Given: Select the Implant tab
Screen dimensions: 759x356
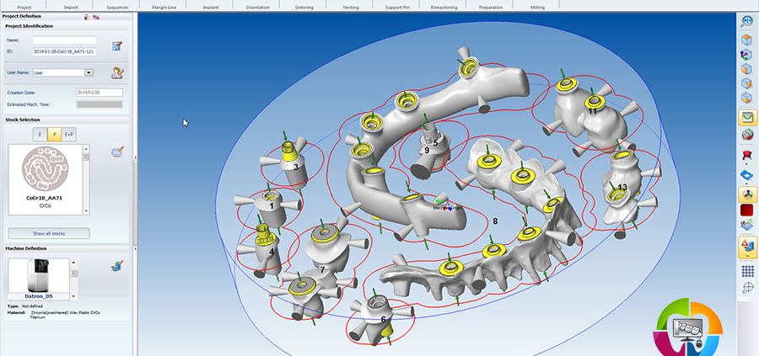Looking at the screenshot, I should pos(210,6).
